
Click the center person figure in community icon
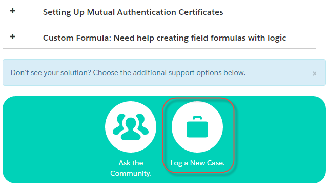pos(131,129)
